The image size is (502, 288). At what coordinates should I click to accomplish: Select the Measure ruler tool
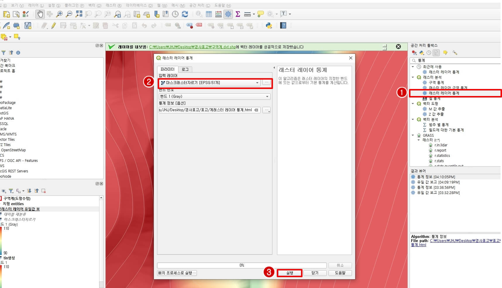tap(247, 14)
